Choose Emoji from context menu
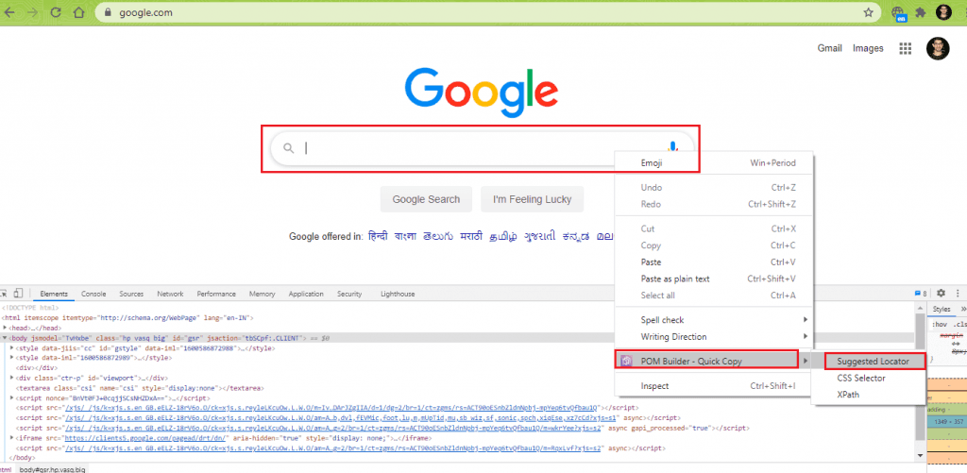This screenshot has height=473, width=967. [x=715, y=162]
